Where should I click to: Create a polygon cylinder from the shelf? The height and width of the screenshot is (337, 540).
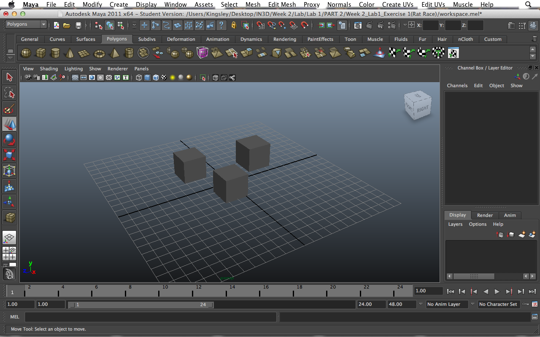coord(55,53)
